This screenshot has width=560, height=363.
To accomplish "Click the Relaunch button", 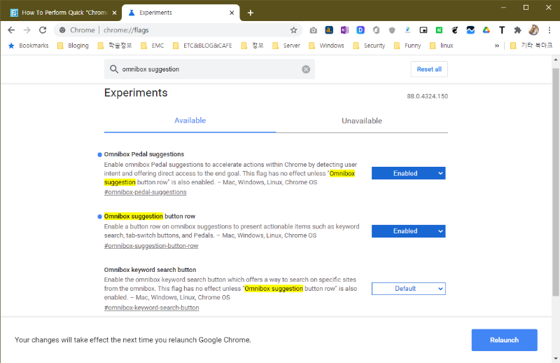I will 504,340.
